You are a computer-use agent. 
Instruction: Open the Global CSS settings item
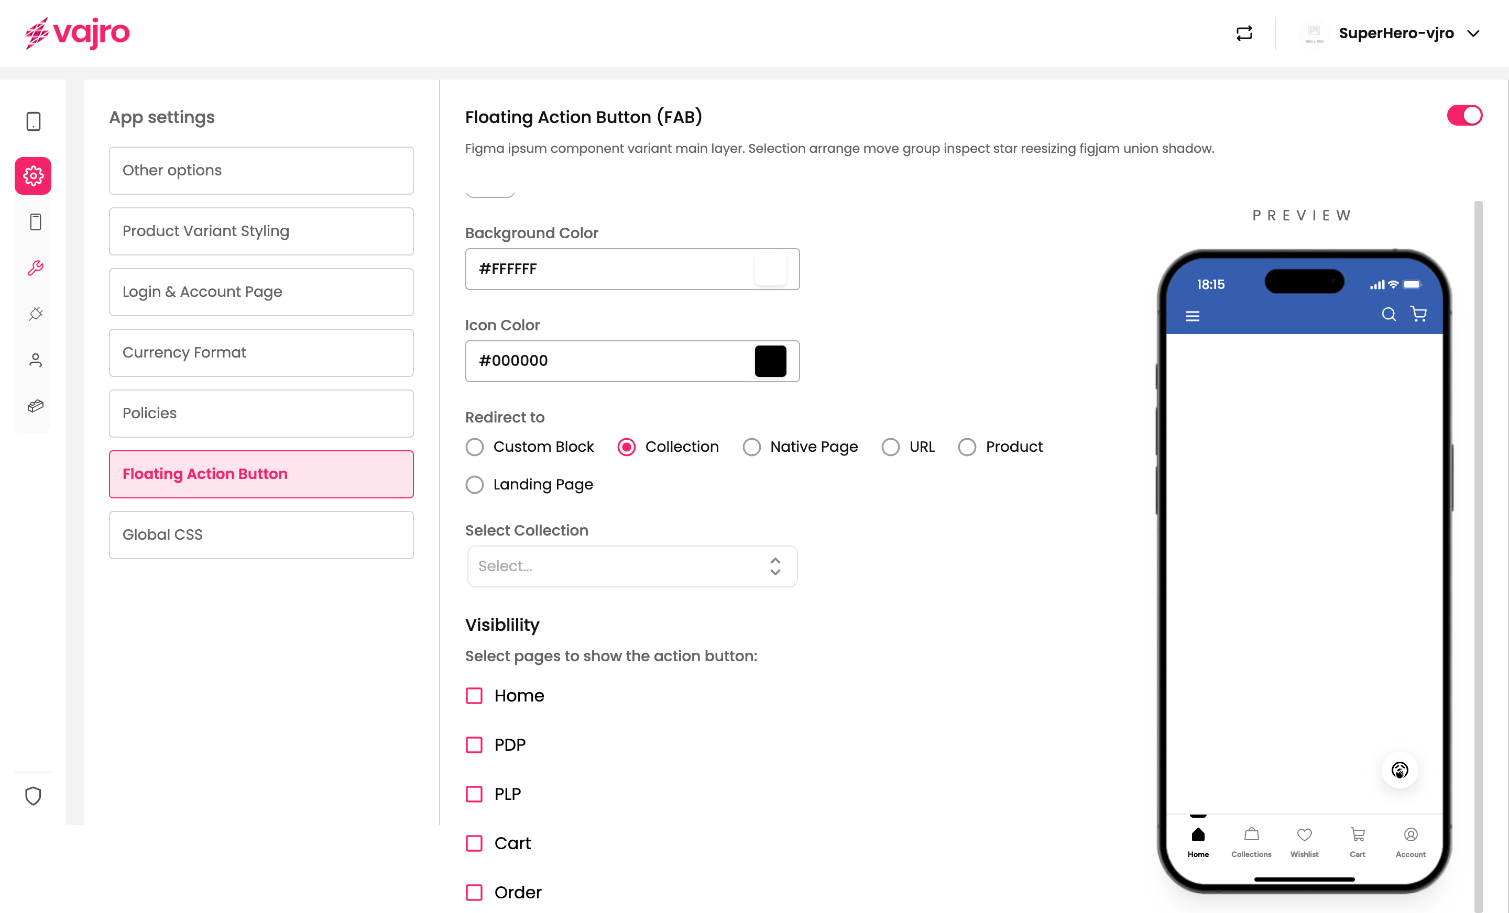point(261,535)
